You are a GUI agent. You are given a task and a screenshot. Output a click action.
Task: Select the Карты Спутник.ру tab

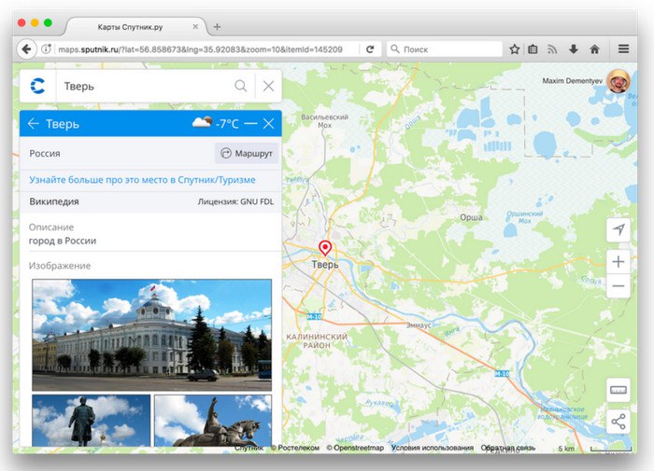[x=135, y=27]
